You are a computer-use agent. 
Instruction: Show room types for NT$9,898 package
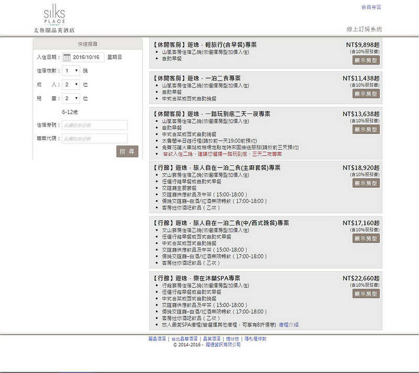tap(366, 60)
